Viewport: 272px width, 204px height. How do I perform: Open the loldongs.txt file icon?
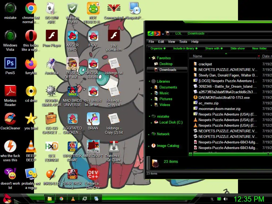pos(114,66)
